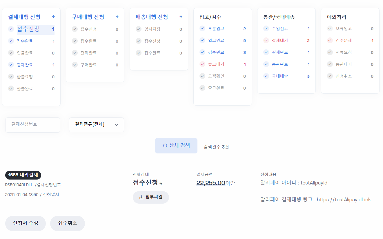383x239 pixels.
Task: Click the blue check icon beside 부분입고
Action: [202, 28]
